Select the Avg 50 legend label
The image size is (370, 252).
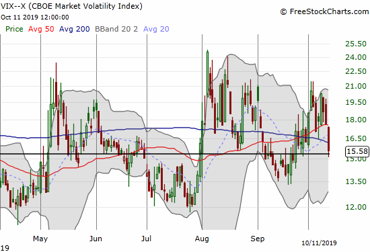(x=41, y=29)
